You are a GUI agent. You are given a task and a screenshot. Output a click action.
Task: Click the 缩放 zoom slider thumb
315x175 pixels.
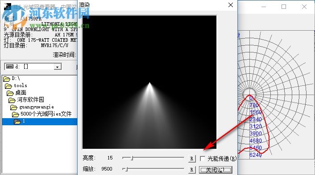(126, 169)
